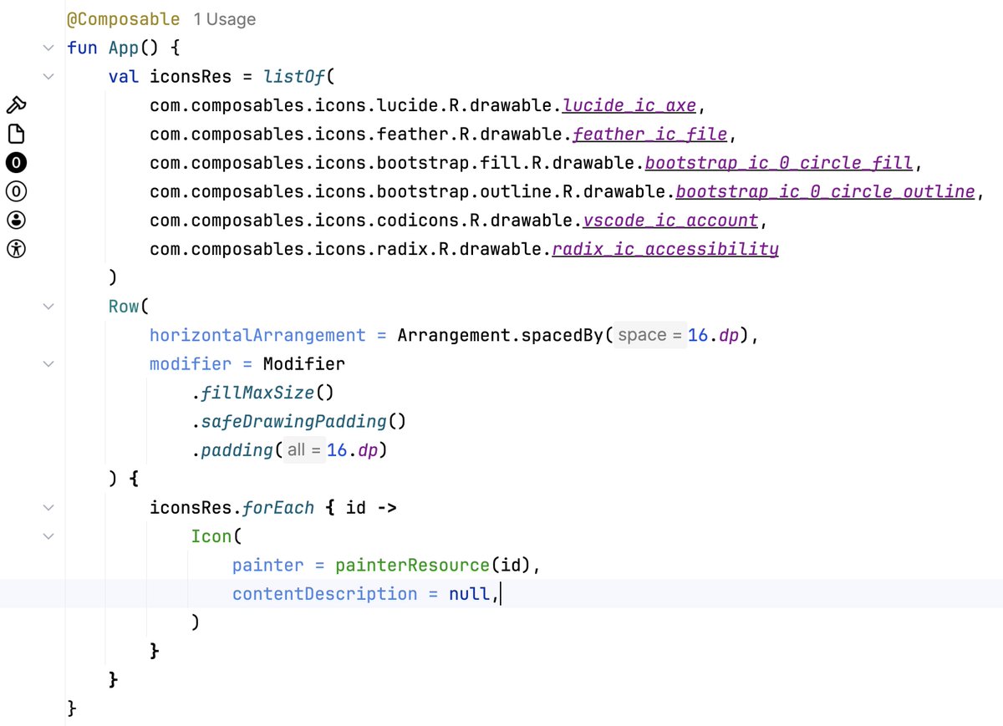
Task: Click the 'all =' parameter hint
Action: pos(304,450)
